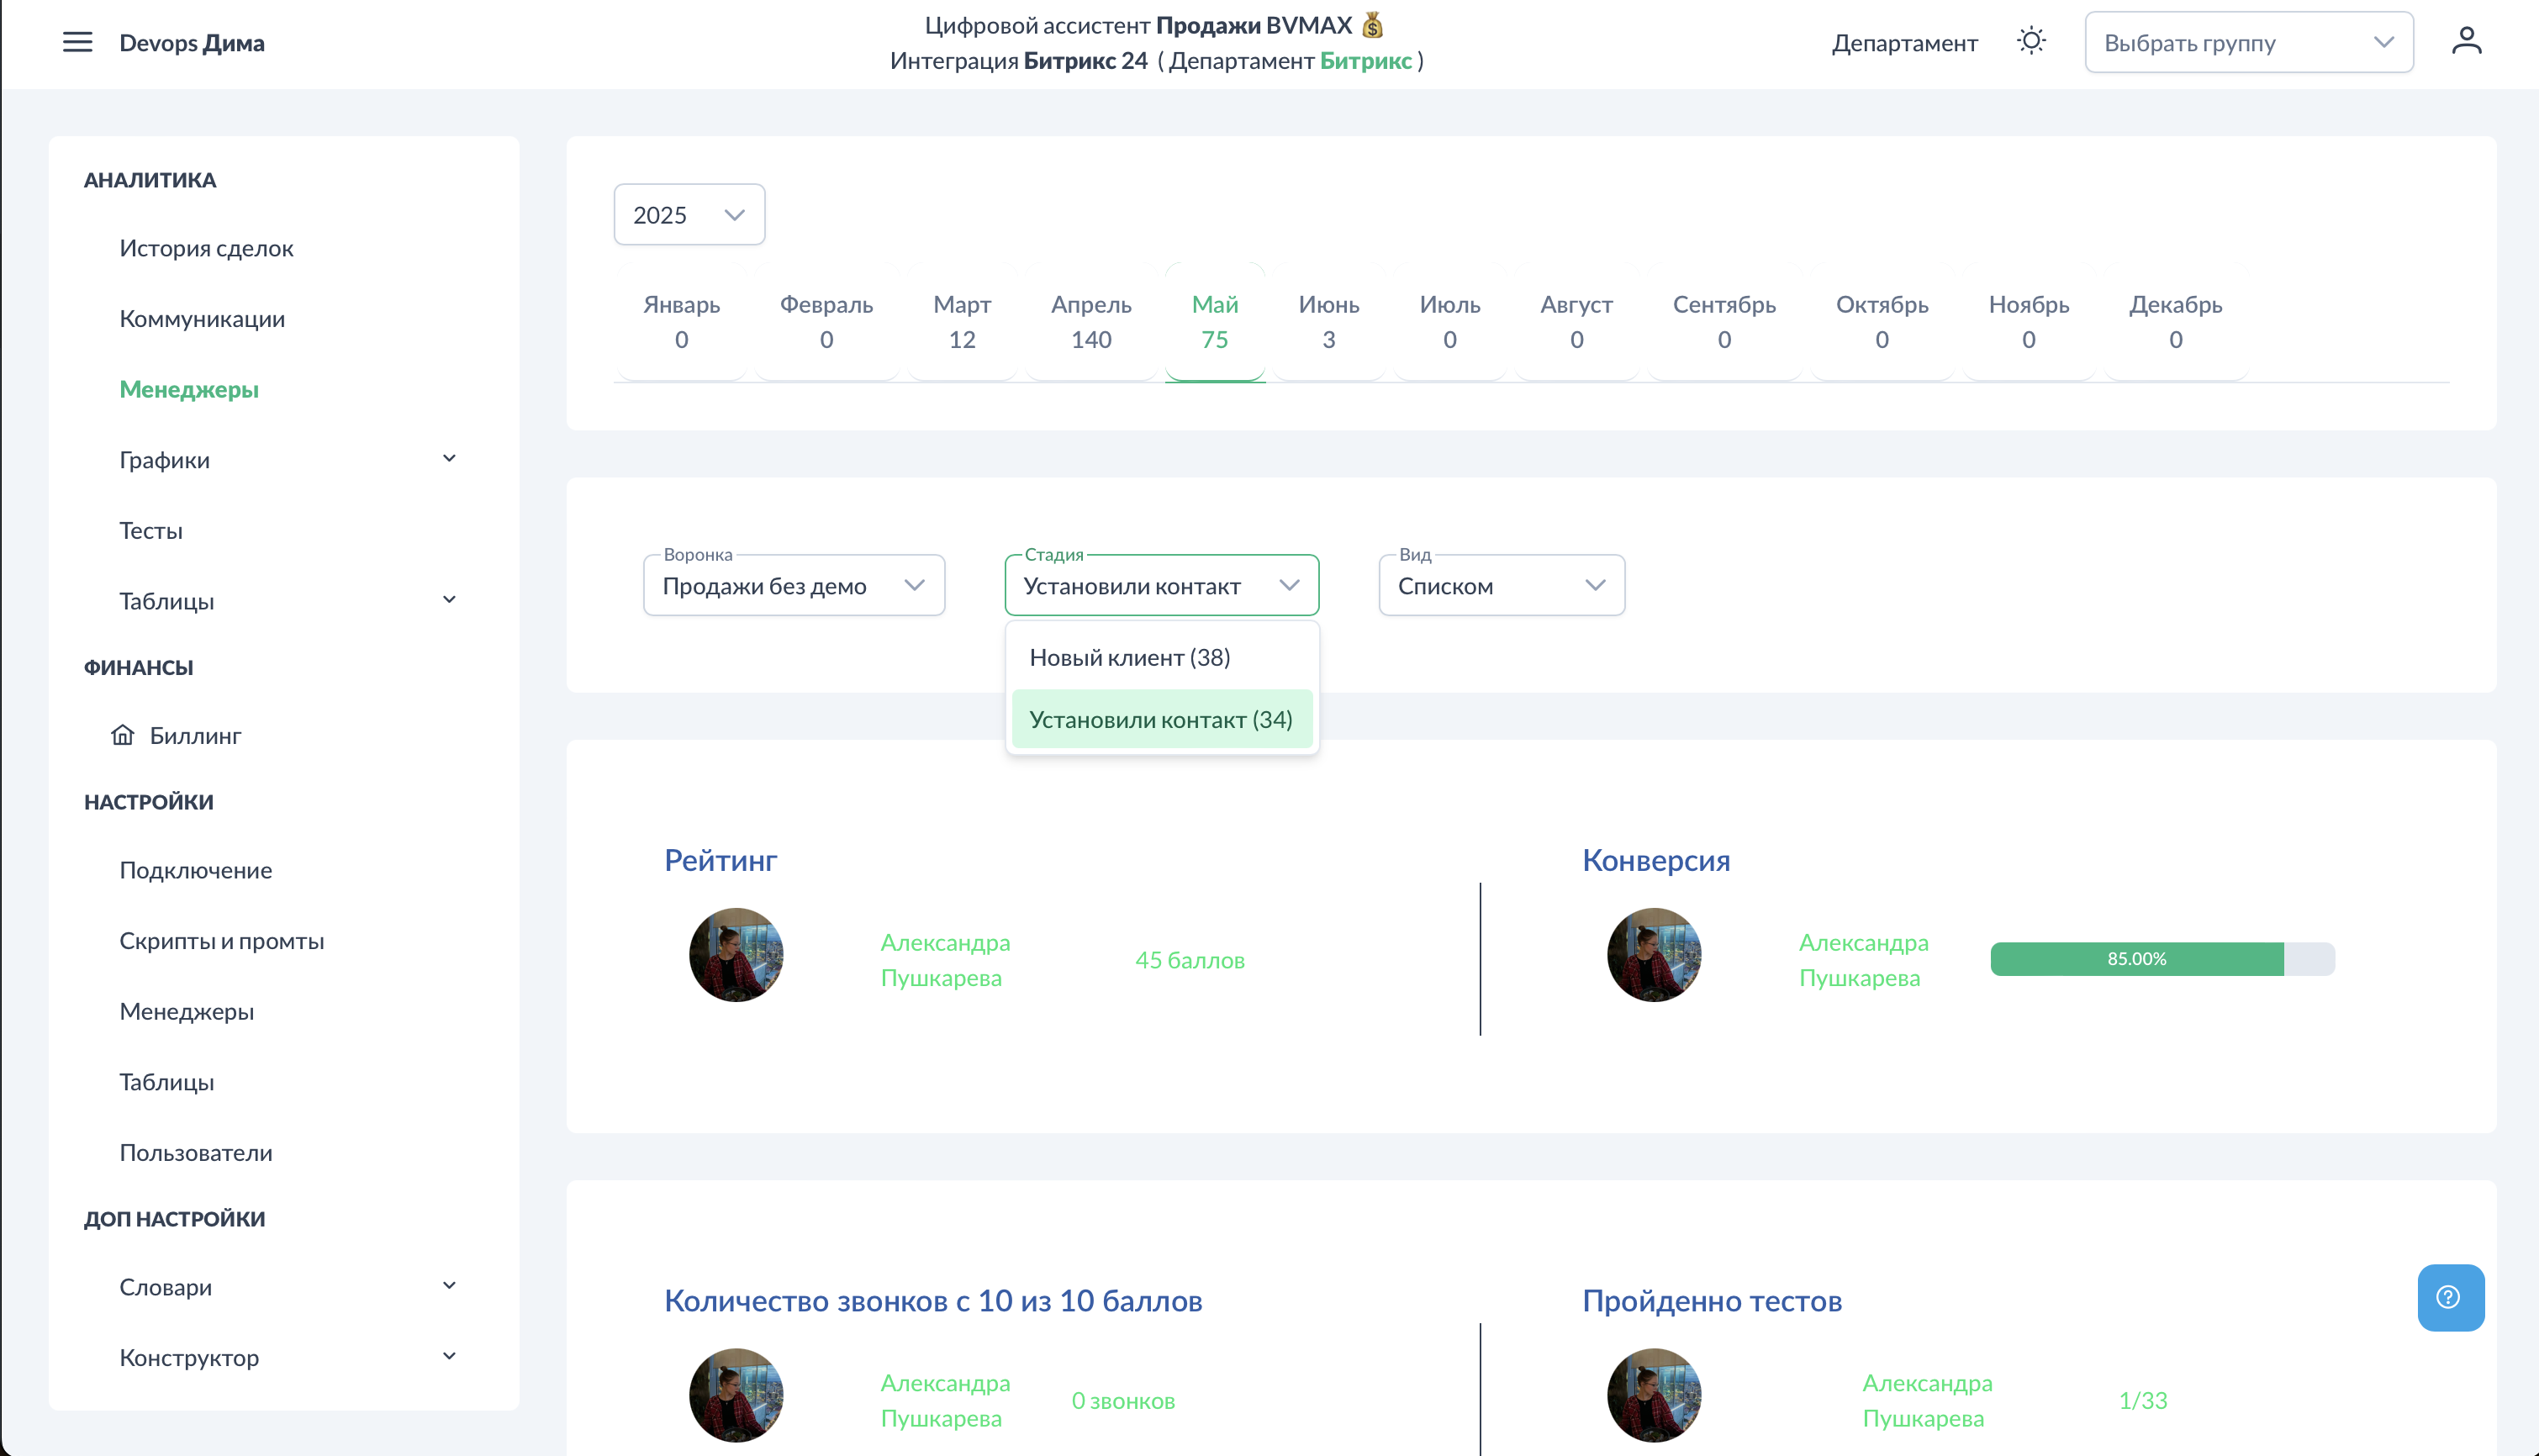Image resolution: width=2539 pixels, height=1456 pixels.
Task: Click the blue help question-mark button
Action: (x=2449, y=1297)
